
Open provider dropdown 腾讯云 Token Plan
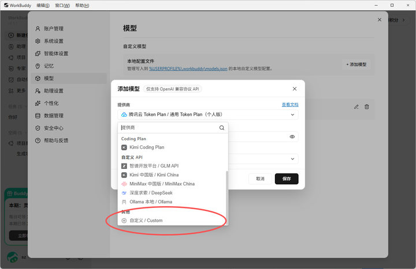point(208,115)
